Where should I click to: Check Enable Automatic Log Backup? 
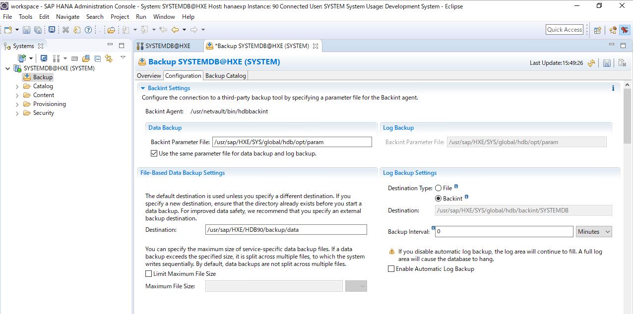(391, 269)
